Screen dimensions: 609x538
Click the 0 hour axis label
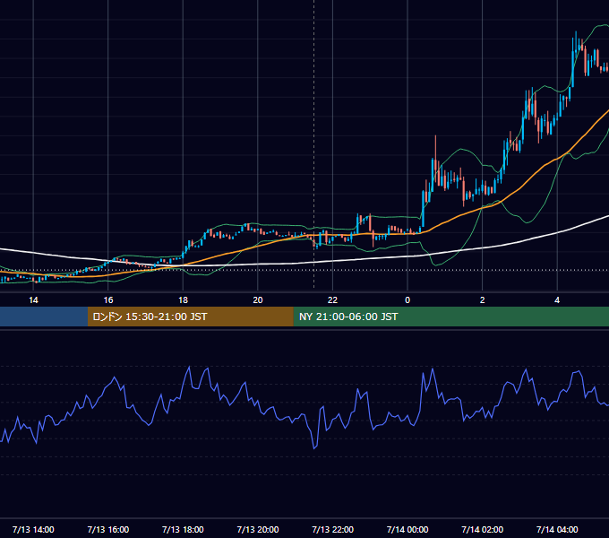[x=407, y=300]
